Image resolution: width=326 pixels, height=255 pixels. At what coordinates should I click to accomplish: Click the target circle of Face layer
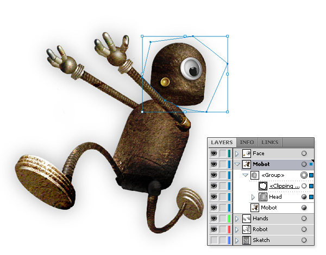point(304,154)
